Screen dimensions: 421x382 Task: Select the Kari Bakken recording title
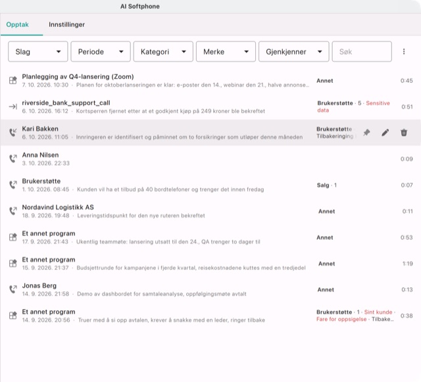click(40, 129)
